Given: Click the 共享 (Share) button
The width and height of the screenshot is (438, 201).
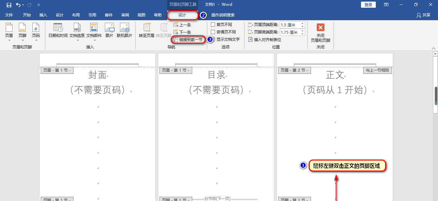Looking at the screenshot, I should pyautogui.click(x=423, y=15).
